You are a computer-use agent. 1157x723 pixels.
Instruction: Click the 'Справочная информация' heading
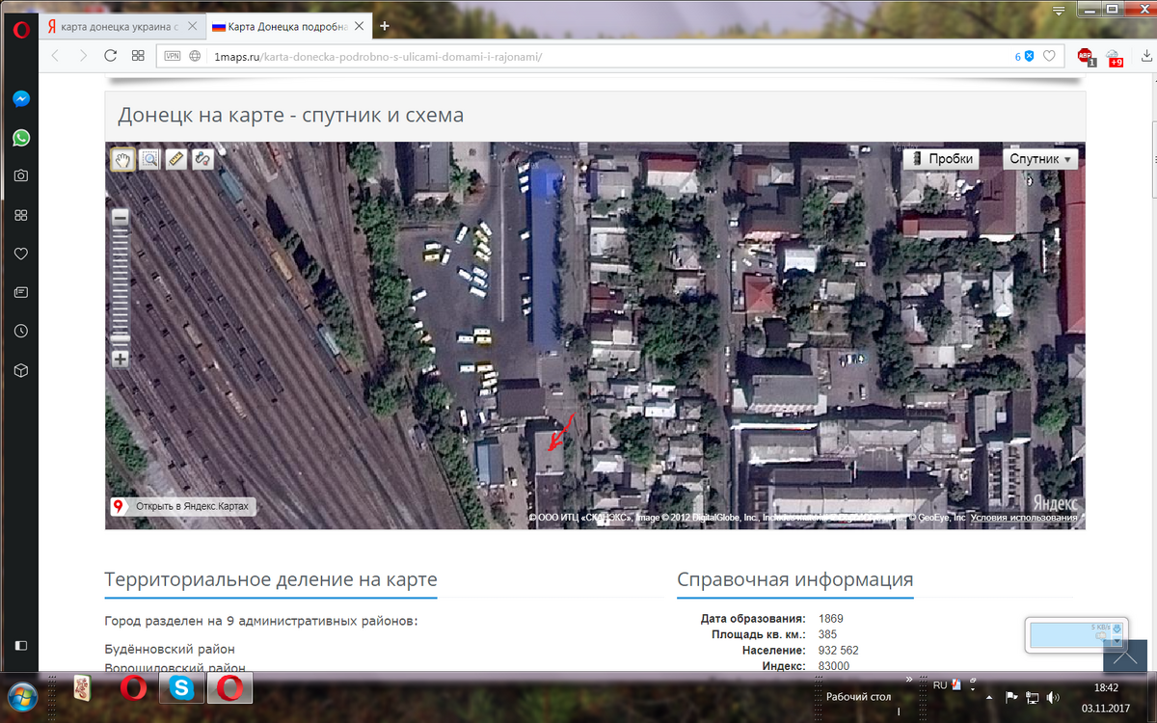795,579
